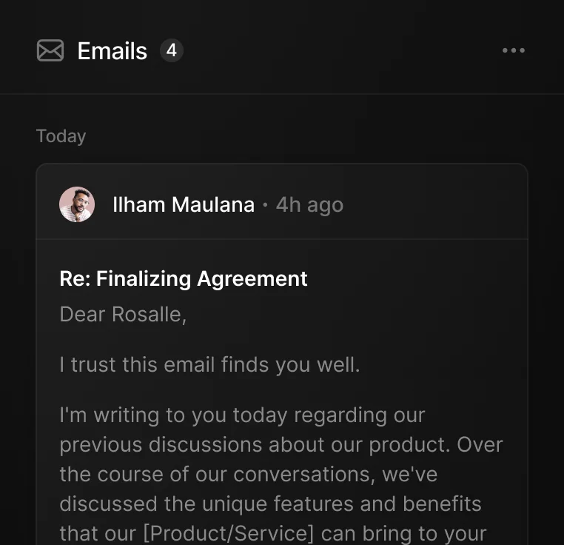The height and width of the screenshot is (545, 564).
Task: Open sender name Ilham Maulana
Action: tap(183, 204)
